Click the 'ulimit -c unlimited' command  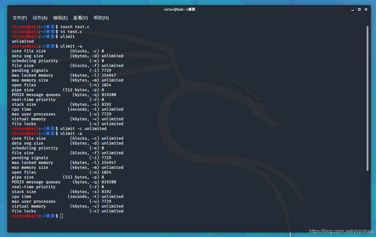point(83,129)
